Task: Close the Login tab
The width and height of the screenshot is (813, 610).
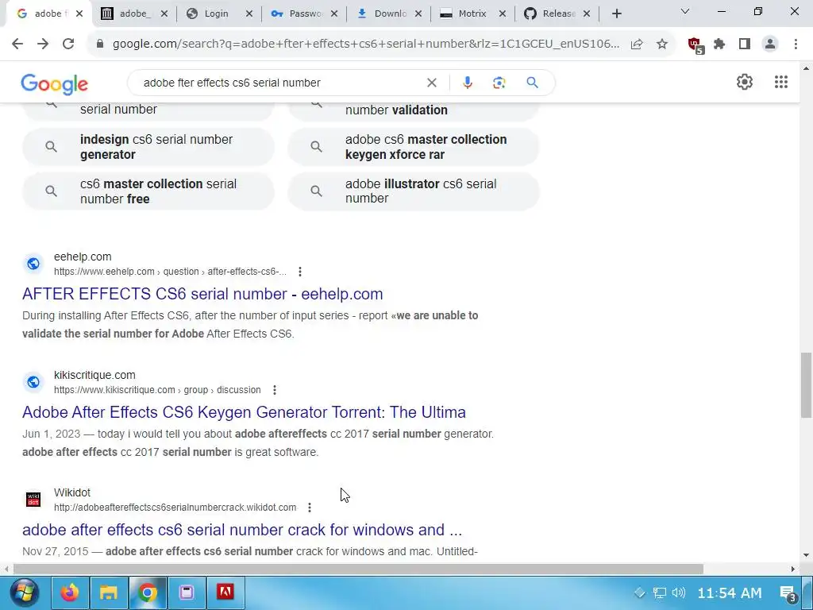Action: [249, 14]
